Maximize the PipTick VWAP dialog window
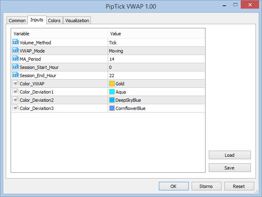The width and height of the screenshot is (262, 197). point(235,5)
